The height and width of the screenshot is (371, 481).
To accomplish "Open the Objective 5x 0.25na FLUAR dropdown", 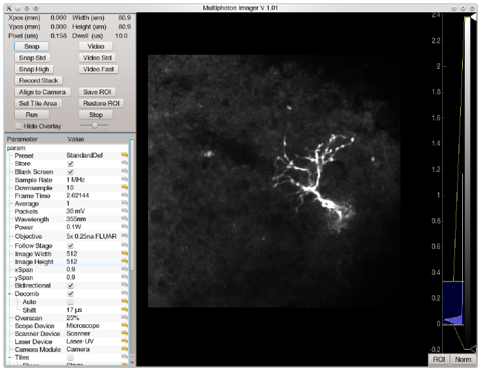I will pos(93,236).
